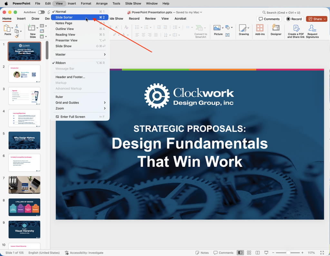Click the New Slide icon
Image resolution: width=330 pixels, height=256 pixels.
pyautogui.click(x=32, y=28)
